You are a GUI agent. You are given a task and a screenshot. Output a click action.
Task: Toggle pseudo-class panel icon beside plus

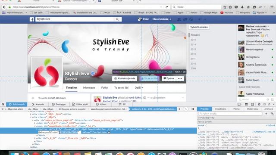tap(272, 114)
